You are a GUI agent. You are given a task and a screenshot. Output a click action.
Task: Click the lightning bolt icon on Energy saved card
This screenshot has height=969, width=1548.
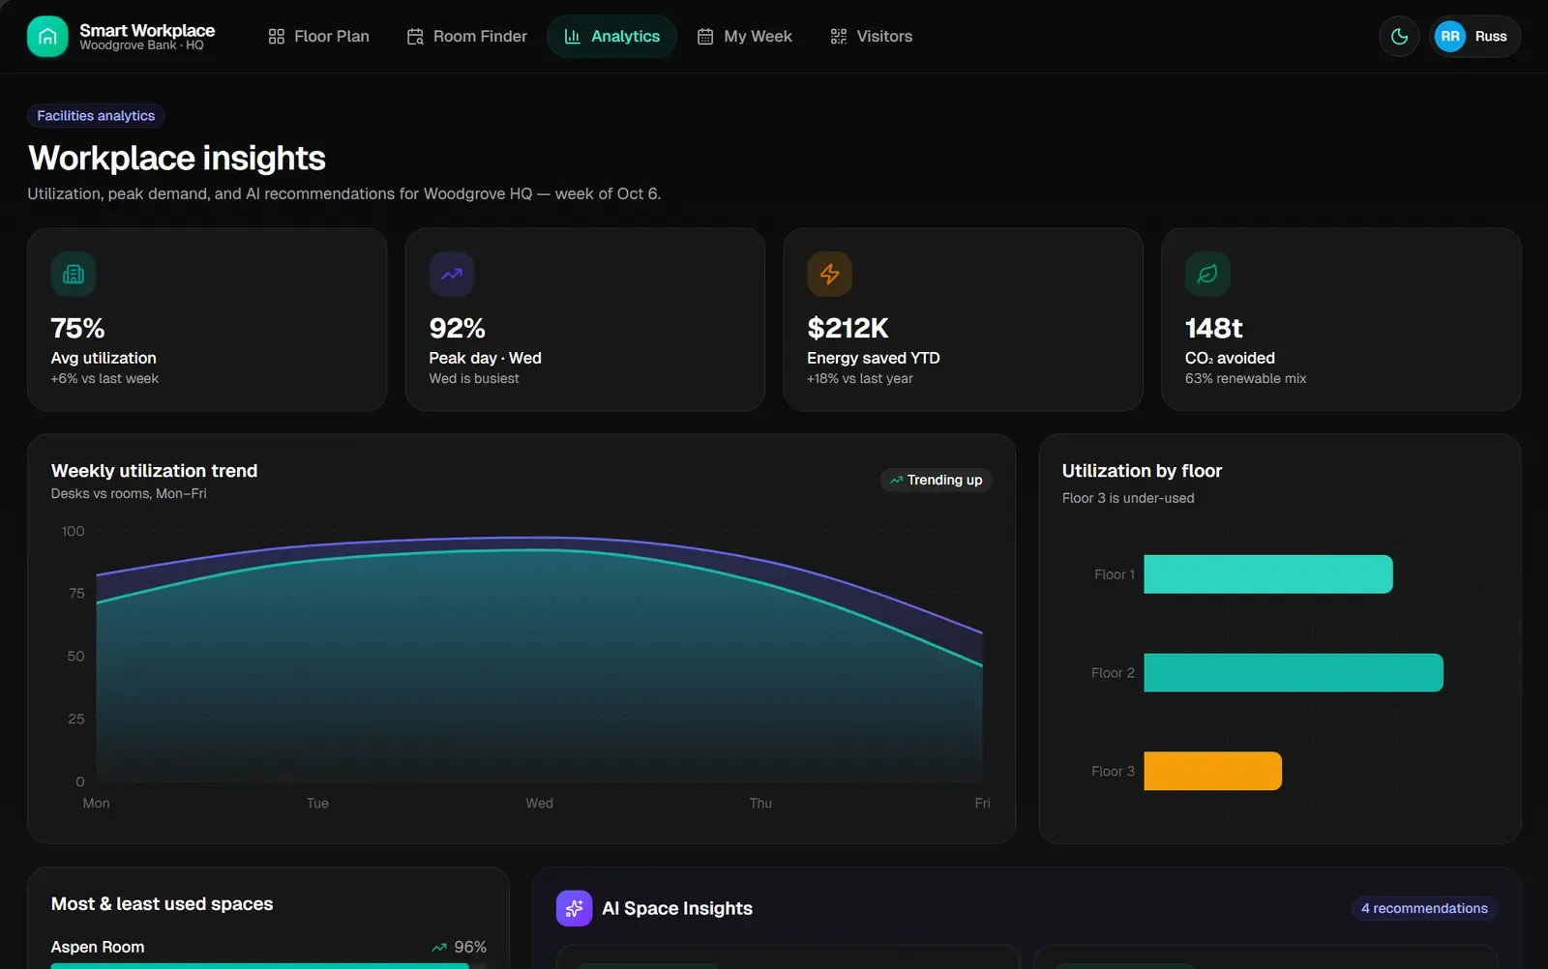click(830, 275)
